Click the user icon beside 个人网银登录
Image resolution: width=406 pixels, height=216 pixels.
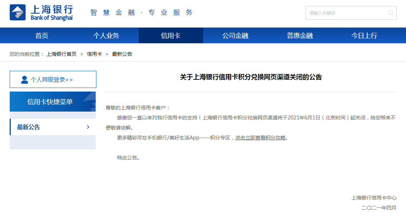(x=25, y=80)
